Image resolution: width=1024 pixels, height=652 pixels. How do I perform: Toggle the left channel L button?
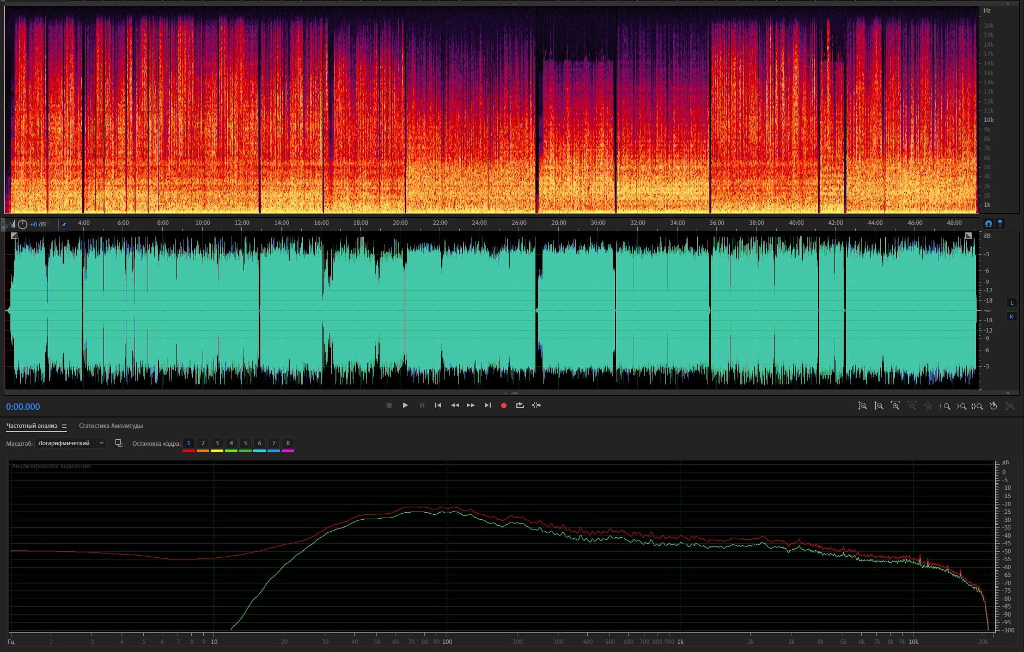click(1012, 303)
